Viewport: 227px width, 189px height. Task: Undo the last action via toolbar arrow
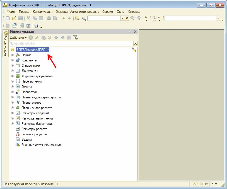click(x=63, y=18)
